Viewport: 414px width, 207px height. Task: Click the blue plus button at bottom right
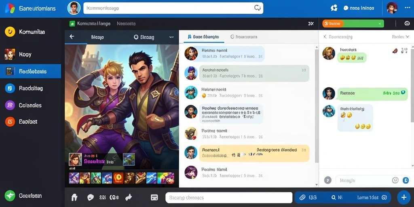pos(404,197)
